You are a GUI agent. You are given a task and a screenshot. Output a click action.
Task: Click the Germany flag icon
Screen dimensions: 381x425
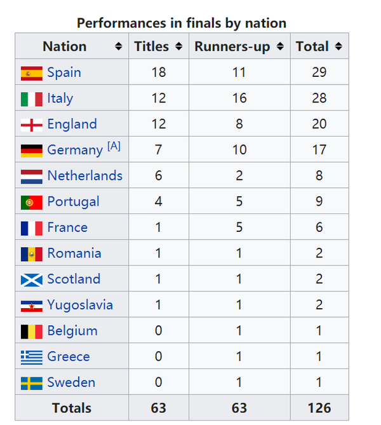click(32, 151)
